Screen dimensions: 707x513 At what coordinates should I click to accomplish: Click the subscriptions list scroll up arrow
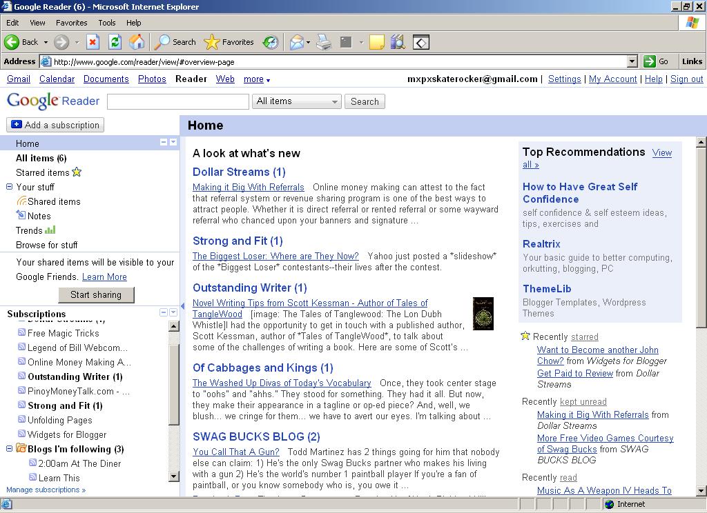click(173, 326)
